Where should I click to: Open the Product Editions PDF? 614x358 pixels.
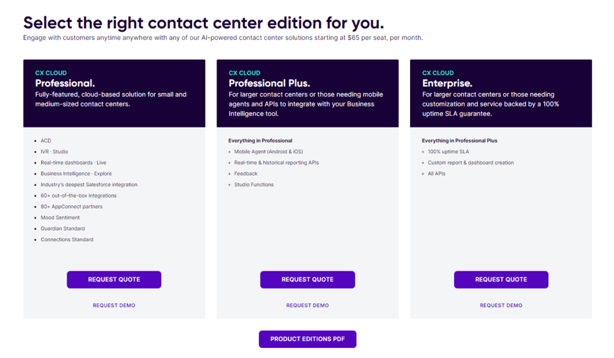[307, 339]
